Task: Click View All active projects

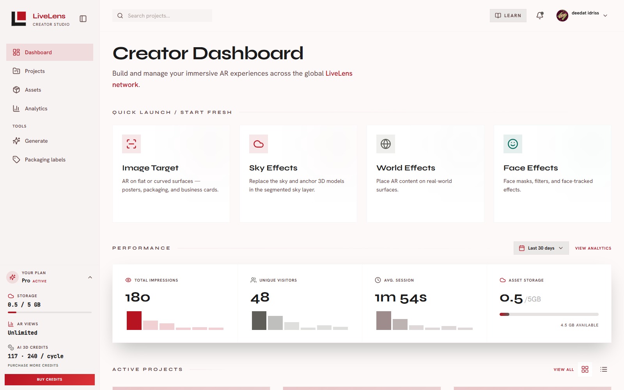Action: pos(564,370)
